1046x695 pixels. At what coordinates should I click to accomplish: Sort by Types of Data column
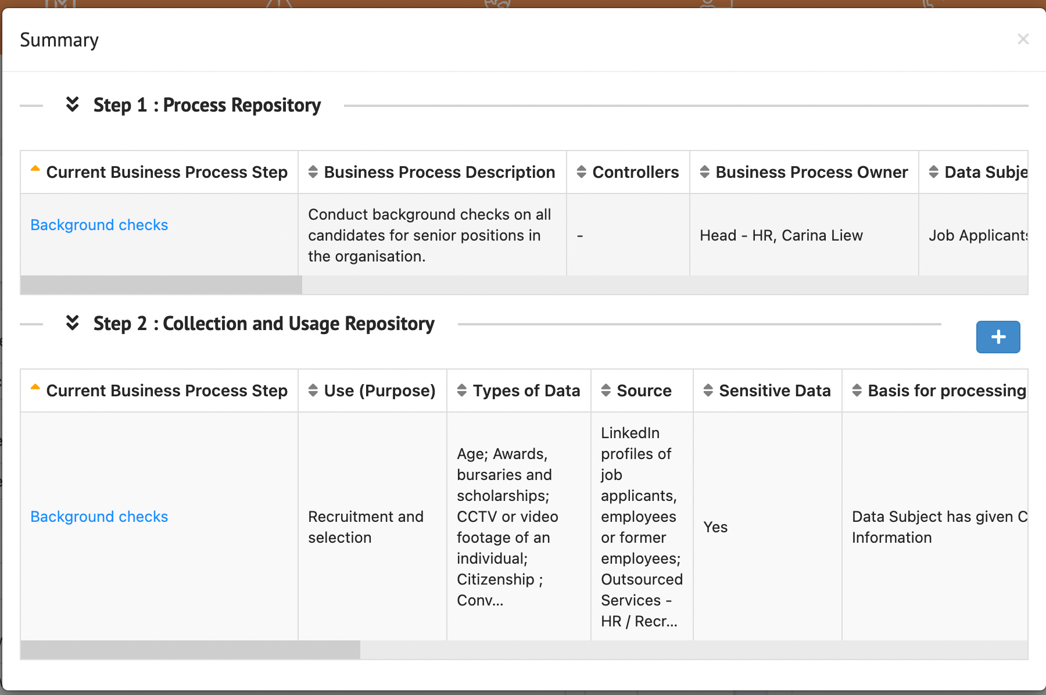pyautogui.click(x=518, y=391)
